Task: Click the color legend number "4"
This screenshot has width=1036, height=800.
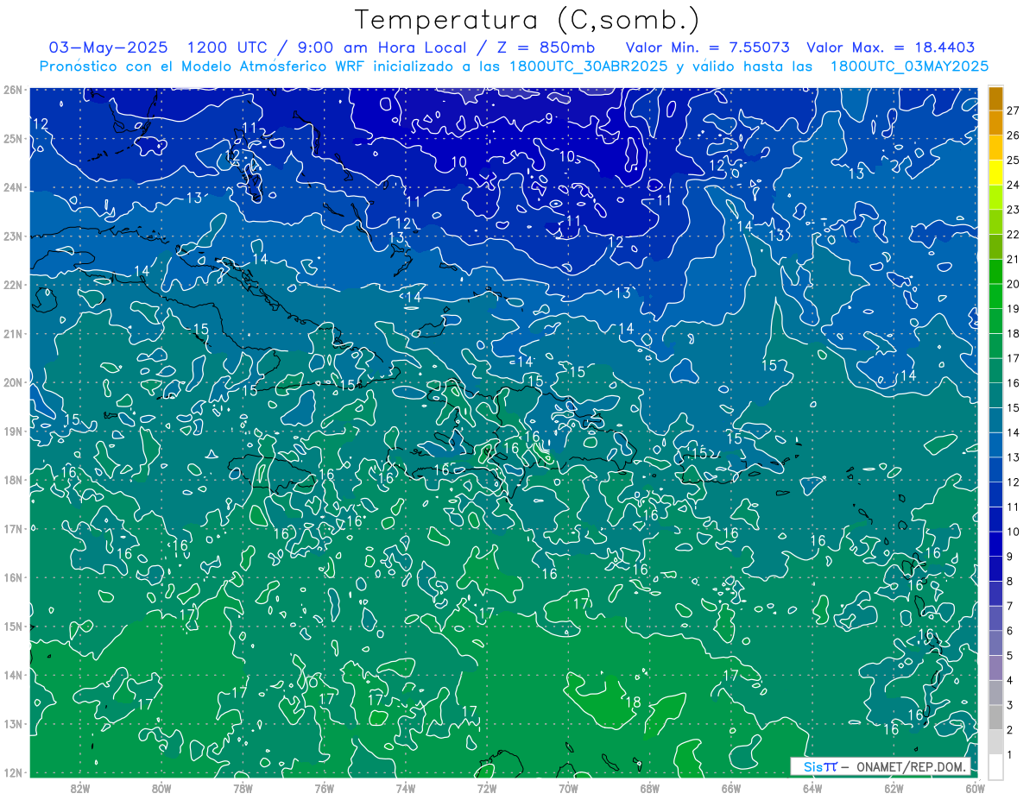Action: coord(1010,681)
